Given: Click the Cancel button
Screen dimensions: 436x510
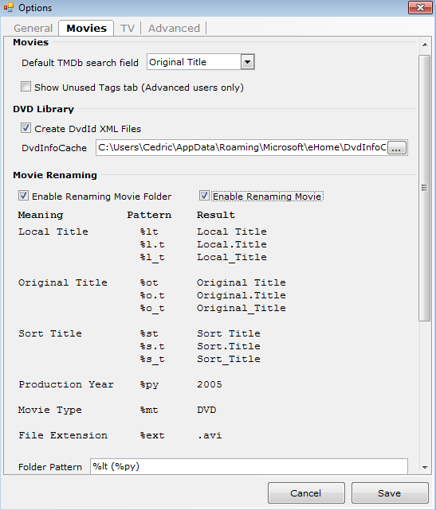Looking at the screenshot, I should (306, 492).
